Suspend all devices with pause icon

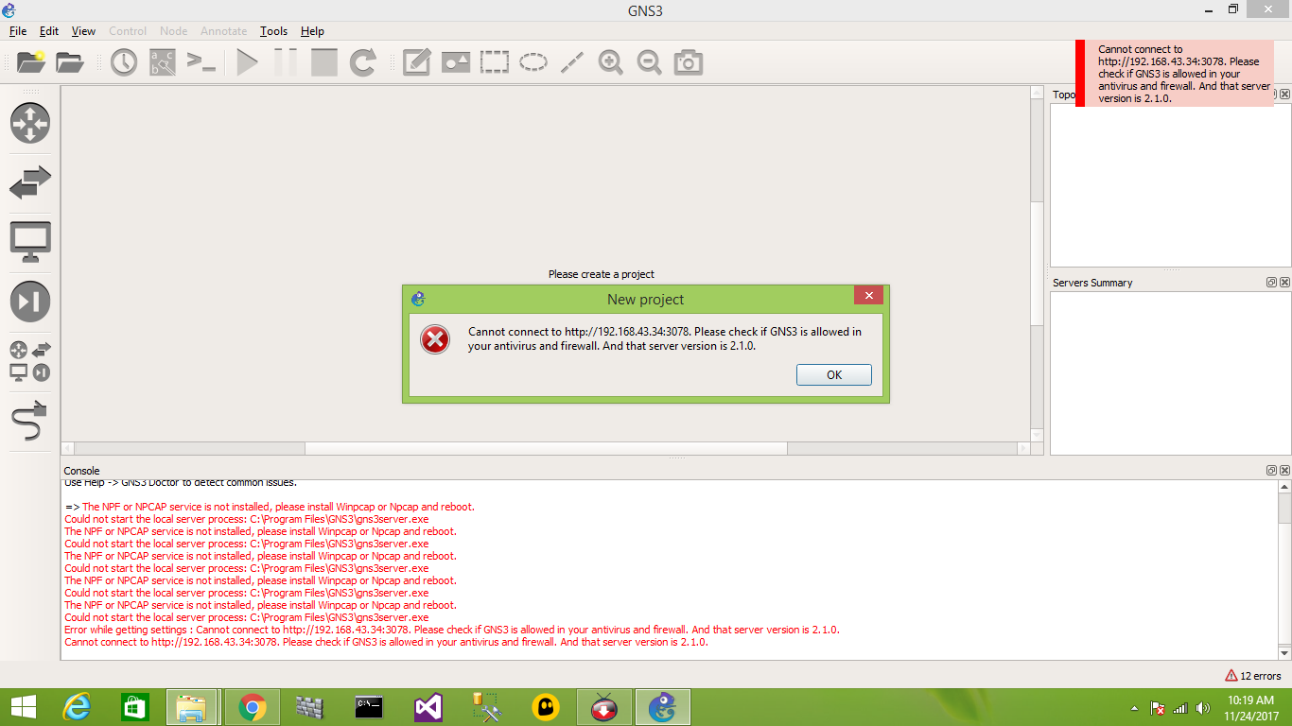tap(285, 62)
